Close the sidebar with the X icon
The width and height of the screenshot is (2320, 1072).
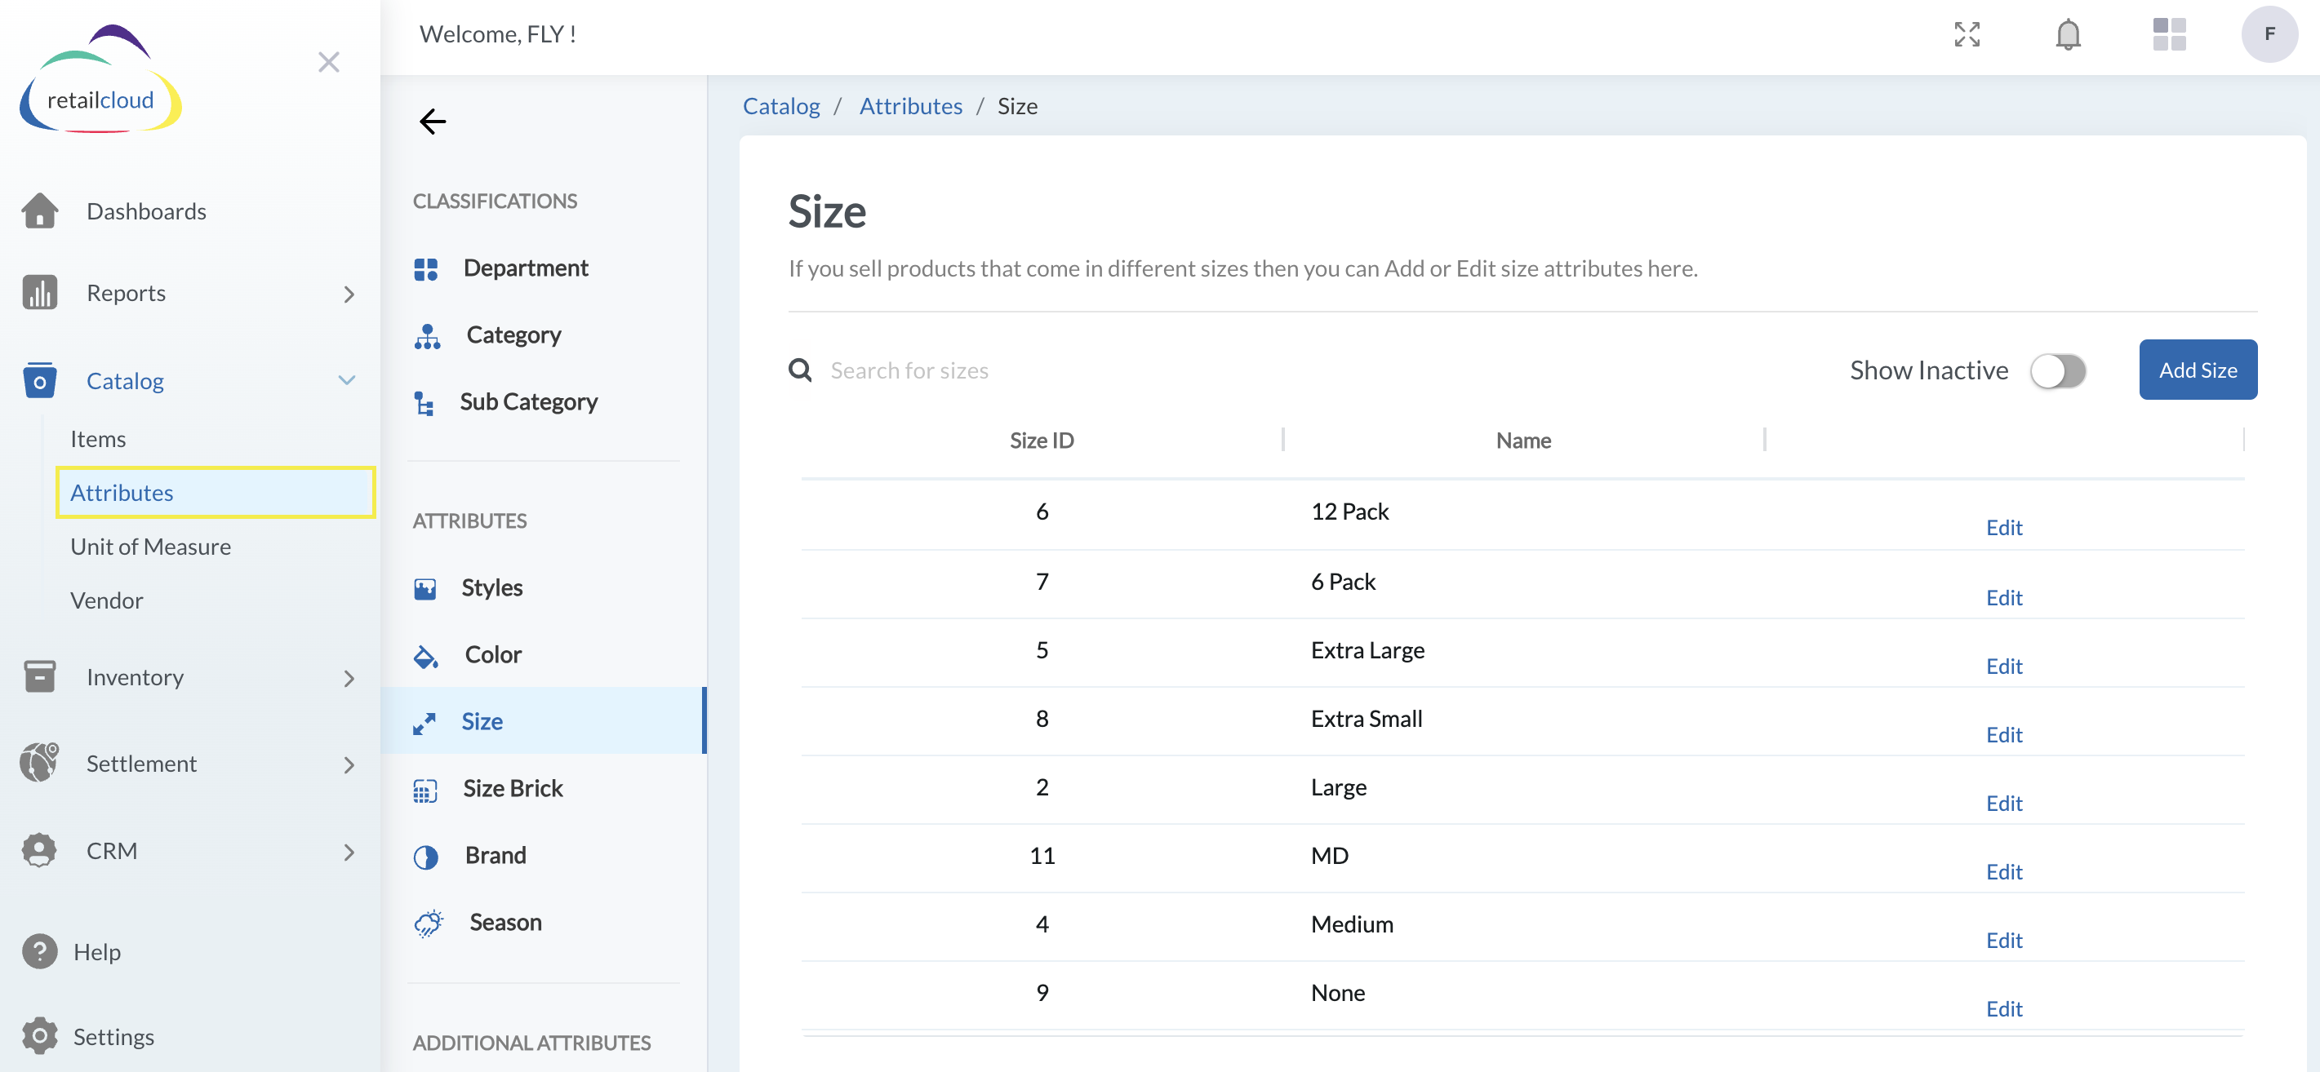pyautogui.click(x=329, y=62)
